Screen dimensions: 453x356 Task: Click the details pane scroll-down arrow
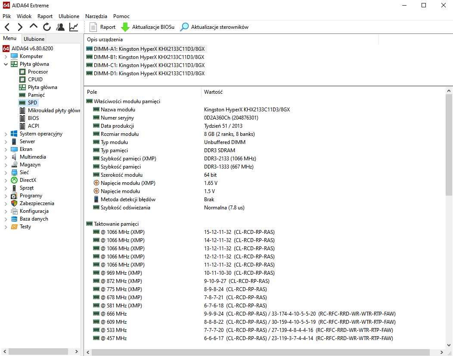pyautogui.click(x=449, y=345)
